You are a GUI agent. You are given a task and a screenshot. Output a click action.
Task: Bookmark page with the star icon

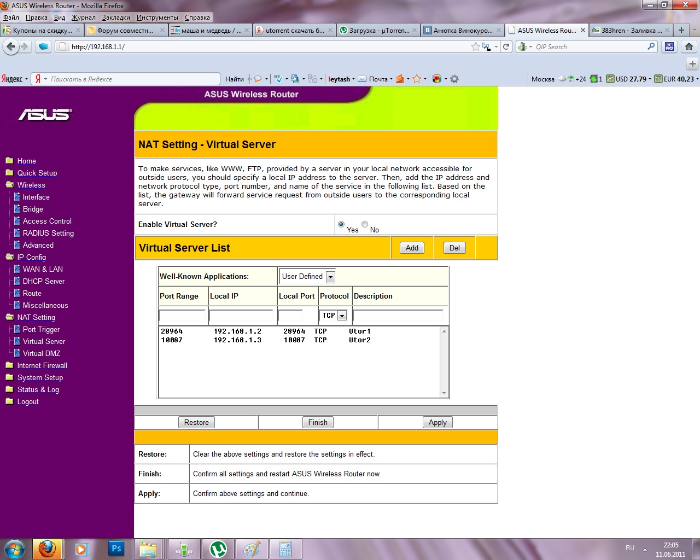(475, 46)
